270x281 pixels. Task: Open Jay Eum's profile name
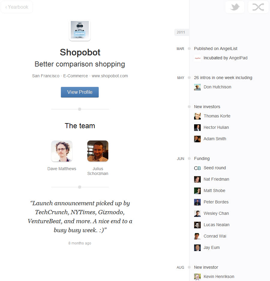point(212,247)
